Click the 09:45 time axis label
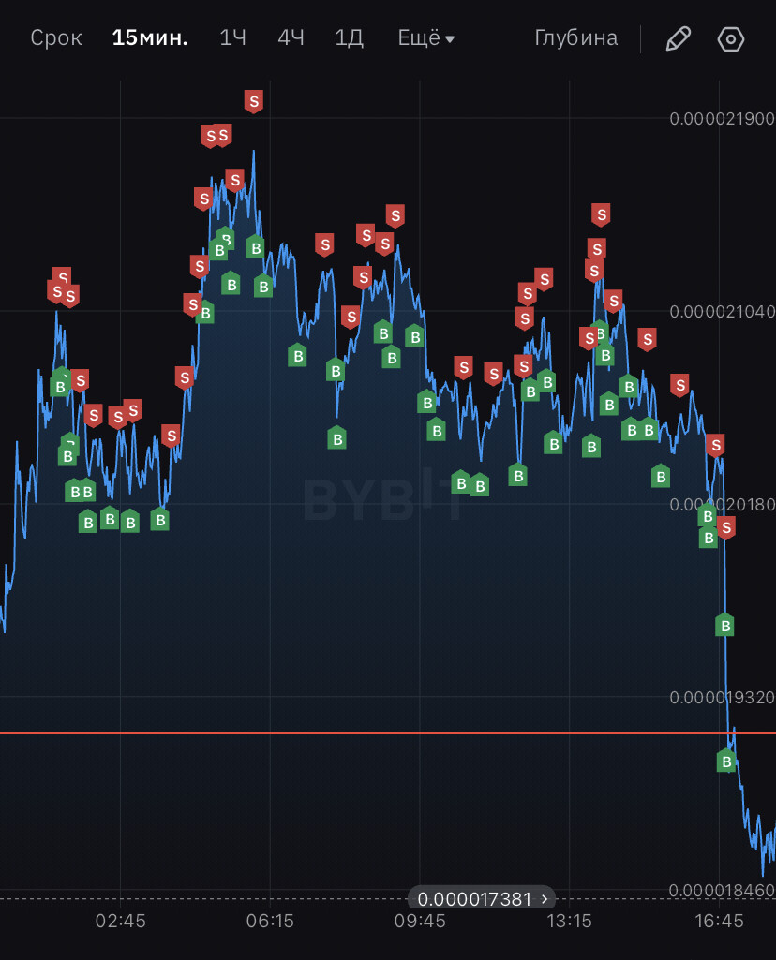 tap(420, 921)
